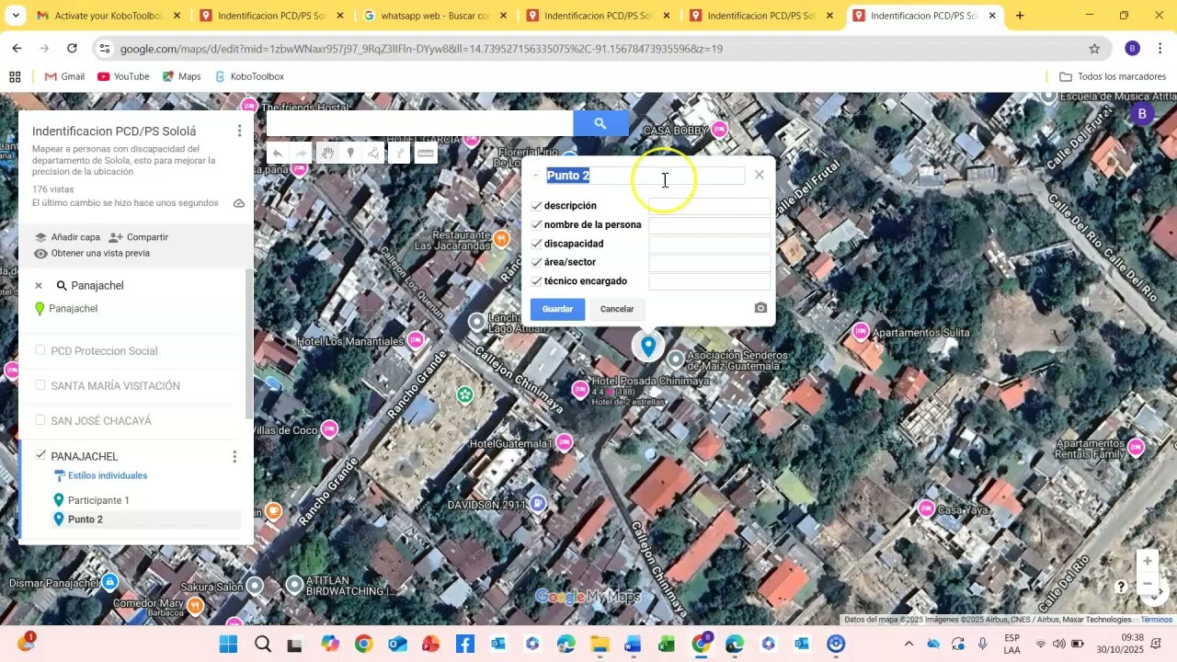Enable SAN JOSÉ CHACAYÁ layer checkbox
1177x662 pixels.
[40, 420]
